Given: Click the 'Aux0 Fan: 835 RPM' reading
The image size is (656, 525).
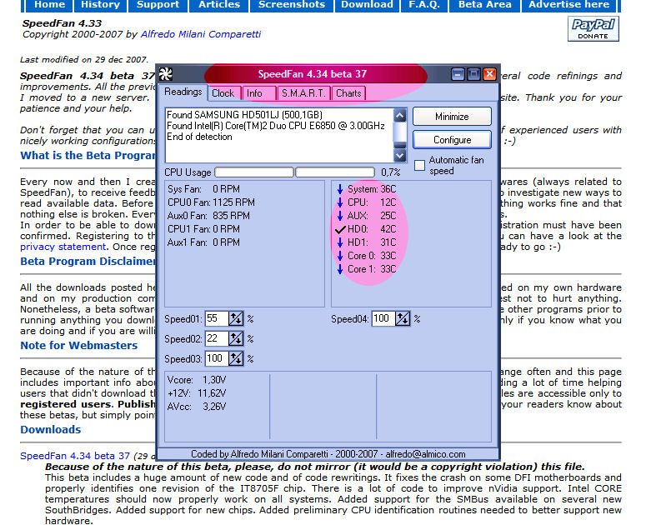Looking at the screenshot, I should click(x=208, y=216).
